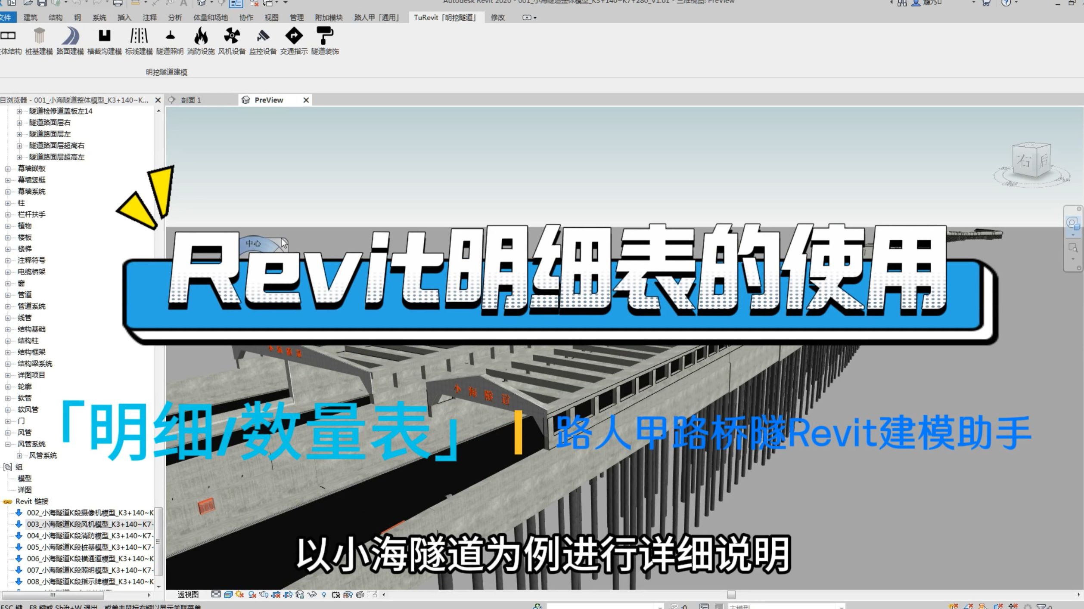Viewport: 1084px width, 609px height.
Task: Toggle sun path setting in view control bar
Action: 239,594
